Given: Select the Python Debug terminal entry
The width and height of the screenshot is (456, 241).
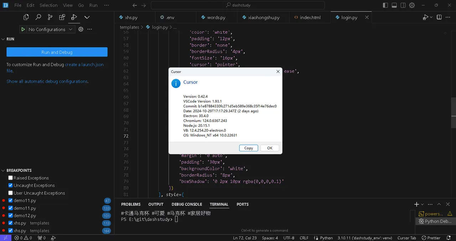Looking at the screenshot, I should coord(435,221).
